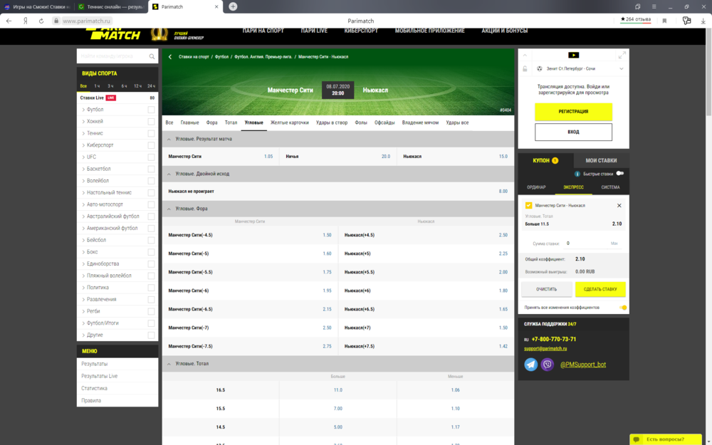
Task: Remove Манчестер Сити - Ньюкасл from coupon
Action: (619, 206)
